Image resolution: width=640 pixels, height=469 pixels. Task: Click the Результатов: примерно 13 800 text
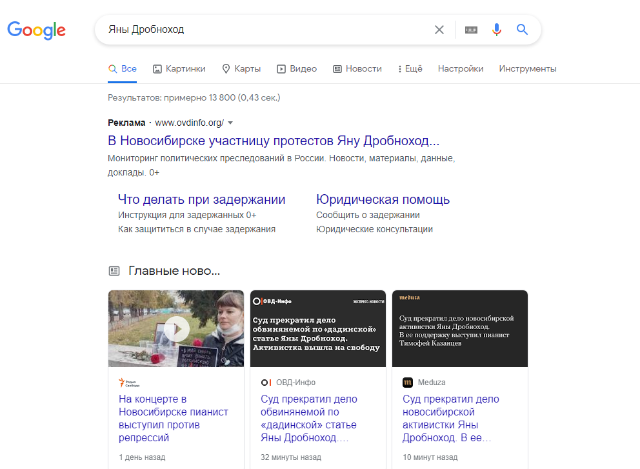click(x=194, y=97)
